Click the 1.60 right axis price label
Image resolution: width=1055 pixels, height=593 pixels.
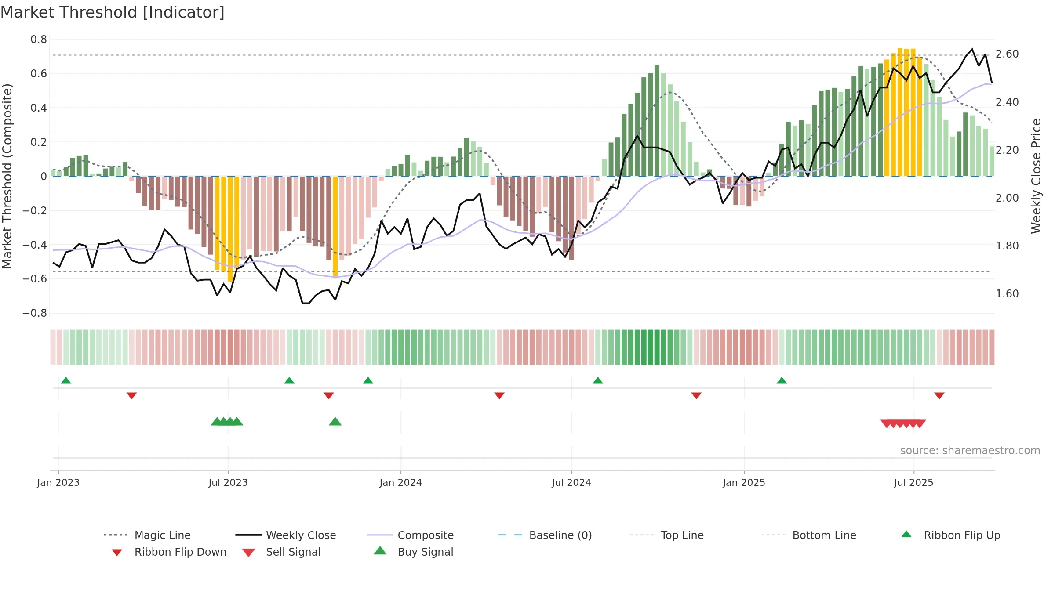click(x=1007, y=293)
